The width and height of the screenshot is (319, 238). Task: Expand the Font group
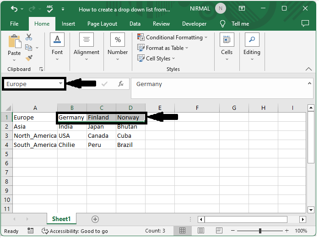point(57,46)
